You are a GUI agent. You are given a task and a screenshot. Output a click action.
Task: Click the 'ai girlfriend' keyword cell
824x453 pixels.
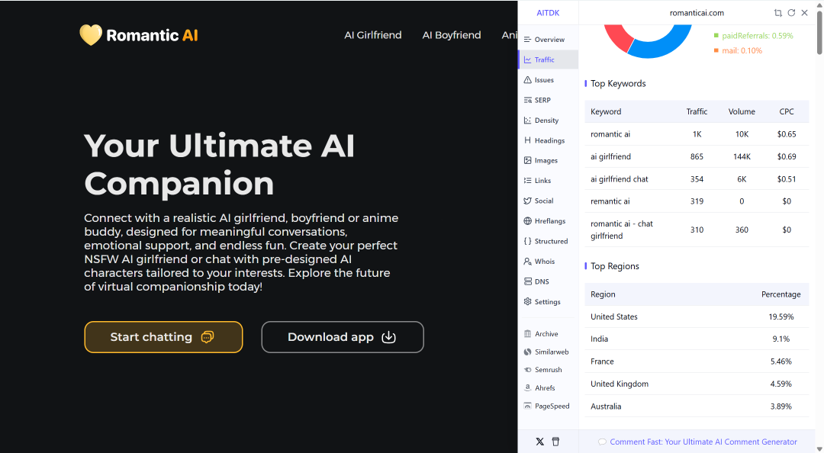pos(610,156)
